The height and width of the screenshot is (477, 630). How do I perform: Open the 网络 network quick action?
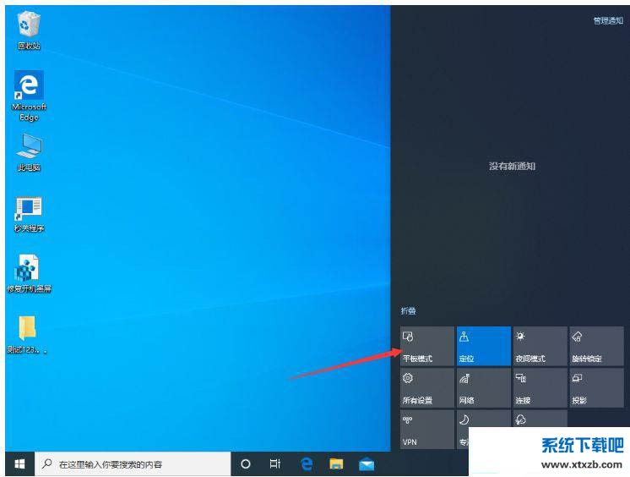tap(483, 387)
